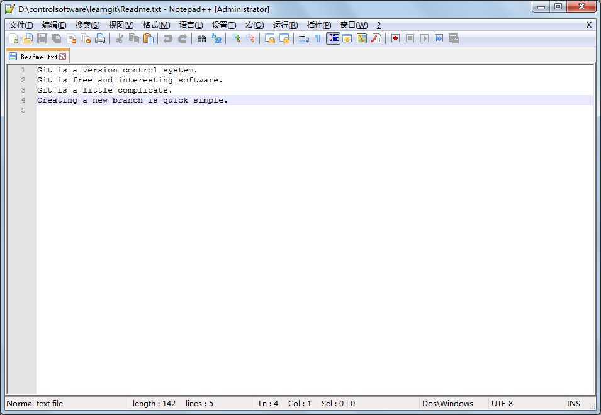Screen dimensions: 601x415
Task: Click line number 5 in the margin
Action: pos(23,110)
